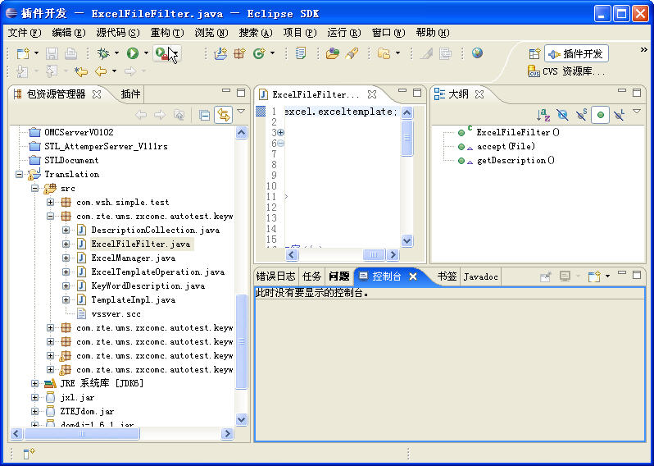This screenshot has width=654, height=466.
Task: Toggle Hide Fields in outline toolbar
Action: (x=562, y=115)
